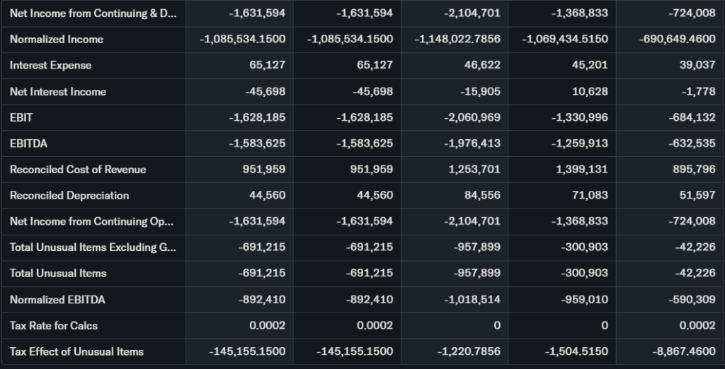Select the EBIT value -2,060,969
Viewport: 725px width, 369px height.
(472, 117)
